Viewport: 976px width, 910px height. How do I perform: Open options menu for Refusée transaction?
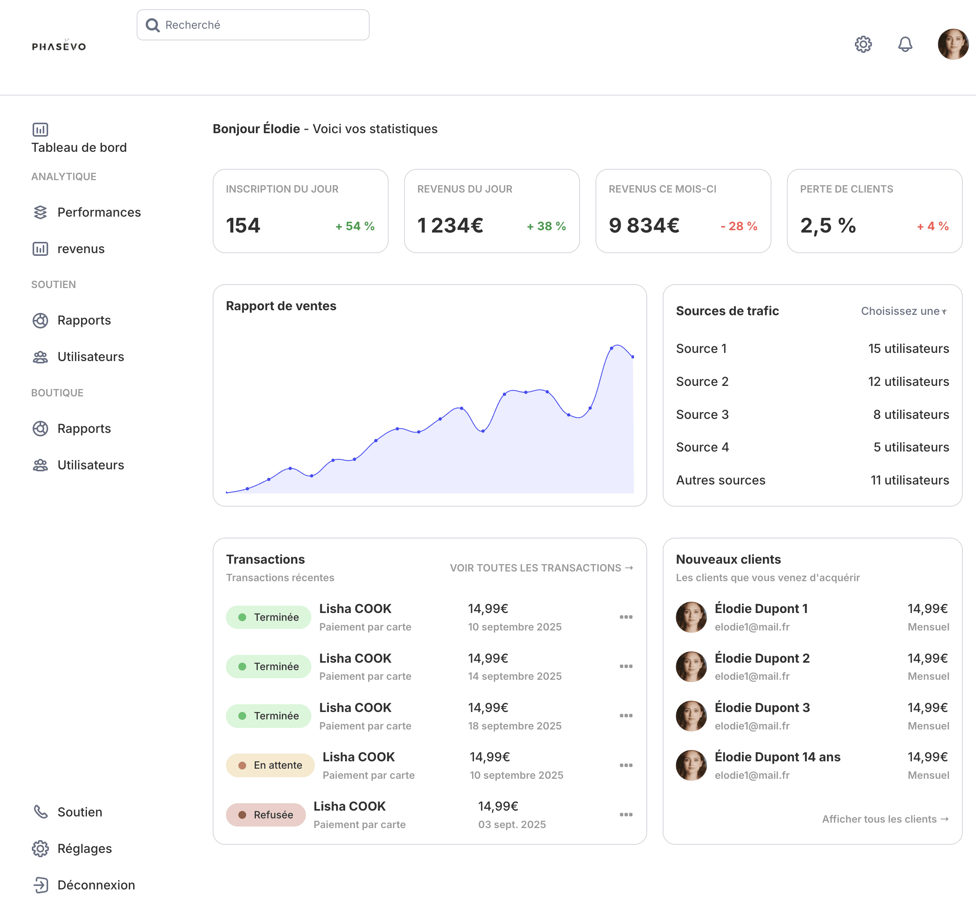pos(625,814)
